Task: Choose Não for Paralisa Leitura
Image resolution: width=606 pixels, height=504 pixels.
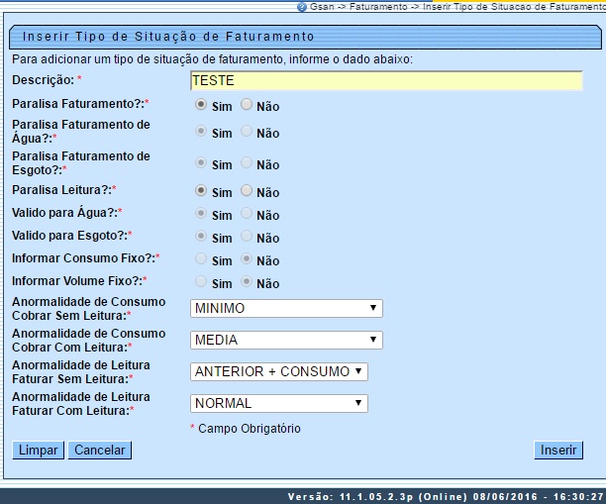Action: coord(247,190)
